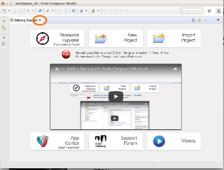Click the folder-plus icon on New Project
This screenshot has height=170, width=224.
click(x=101, y=38)
